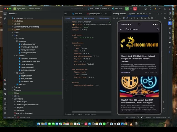Open Running Devices tool window sidebar icon
Screen dimensions: 177x132
tap(170, 23)
